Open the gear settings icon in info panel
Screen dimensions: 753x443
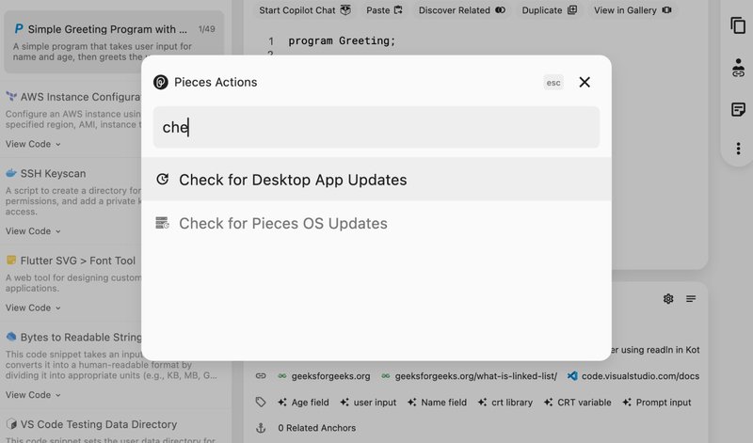668,299
